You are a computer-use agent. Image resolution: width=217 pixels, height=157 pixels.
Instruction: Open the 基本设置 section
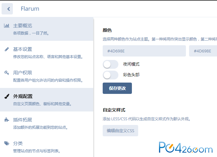tap(47, 52)
